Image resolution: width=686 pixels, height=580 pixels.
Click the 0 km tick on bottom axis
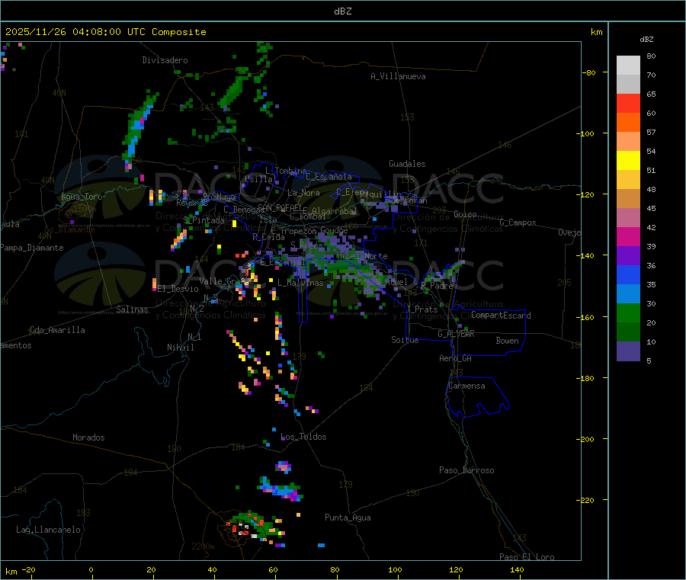91,569
